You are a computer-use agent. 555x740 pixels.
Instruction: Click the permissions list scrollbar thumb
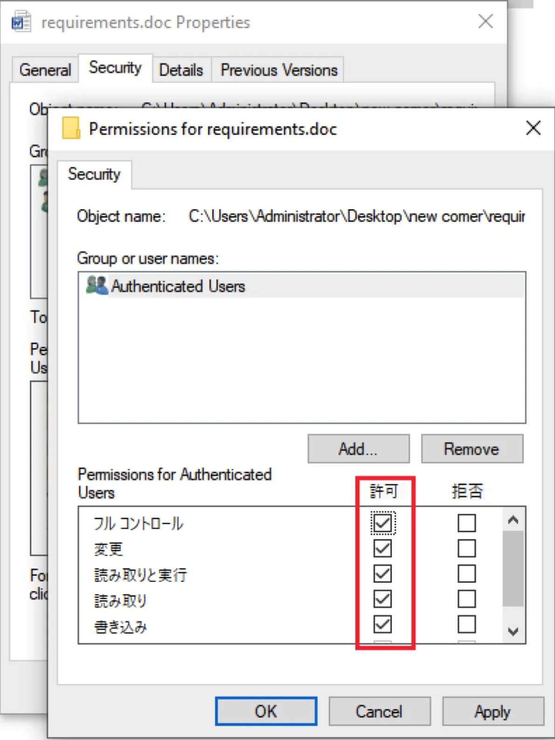pyautogui.click(x=513, y=568)
